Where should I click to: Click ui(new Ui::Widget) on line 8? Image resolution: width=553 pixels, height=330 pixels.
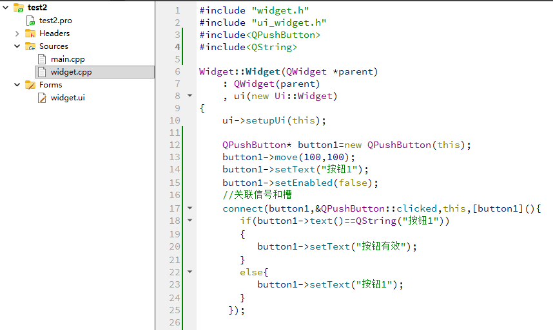tap(286, 96)
